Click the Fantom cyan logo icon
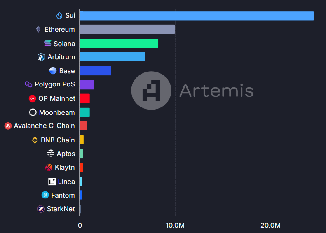Screen dimensions: 326x233 click(45, 195)
